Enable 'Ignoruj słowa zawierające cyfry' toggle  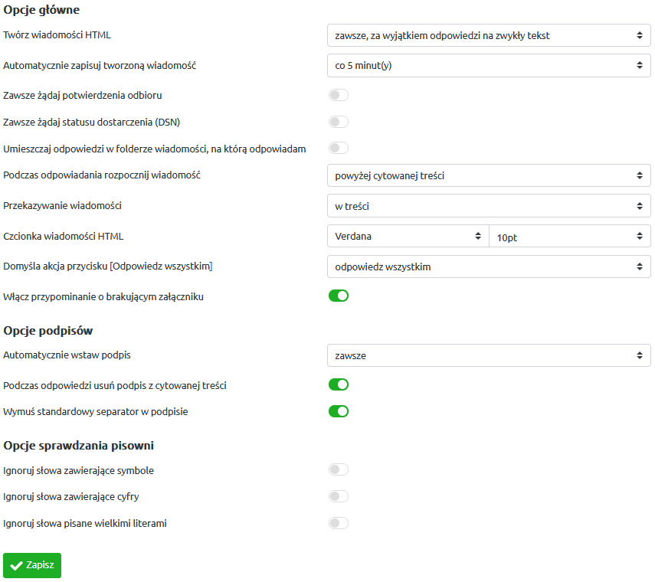pos(339,496)
